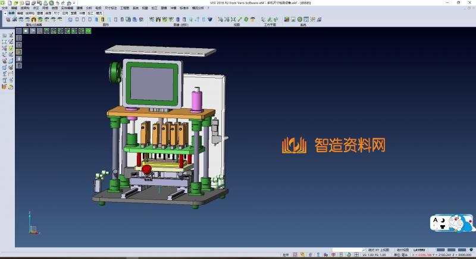The image size is (476, 259).
Task: Click the yellow highlighted icon in left sidebar
Action: pos(18,51)
